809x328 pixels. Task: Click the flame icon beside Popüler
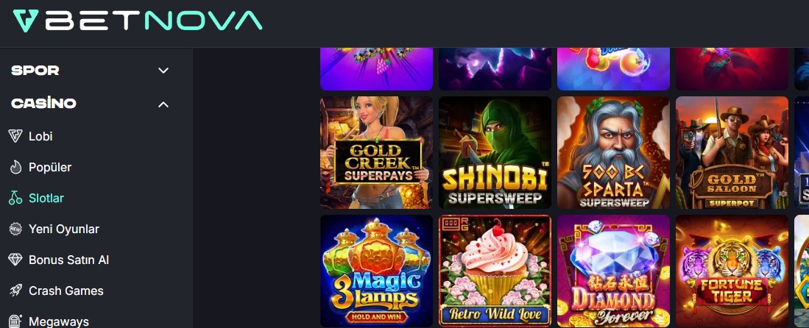tap(15, 167)
